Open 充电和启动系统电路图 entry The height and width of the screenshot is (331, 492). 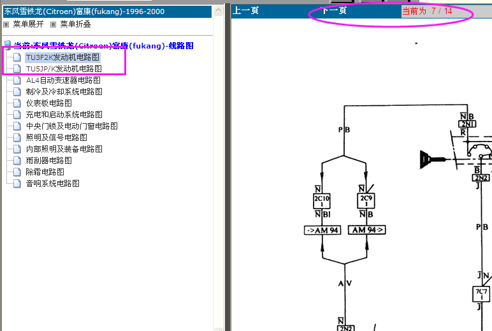click(64, 115)
